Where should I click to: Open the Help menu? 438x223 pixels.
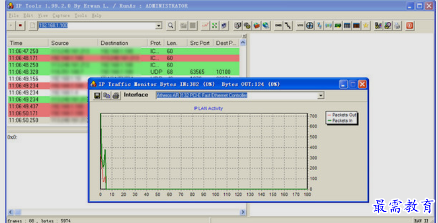96,15
